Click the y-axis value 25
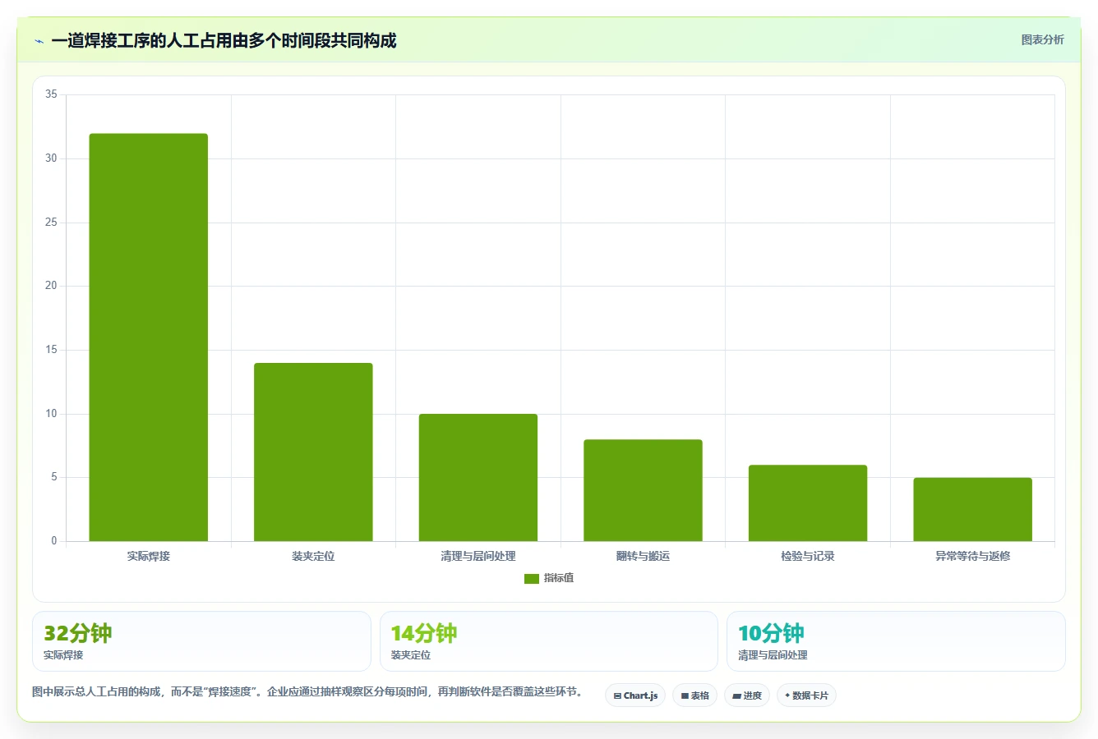 51,223
